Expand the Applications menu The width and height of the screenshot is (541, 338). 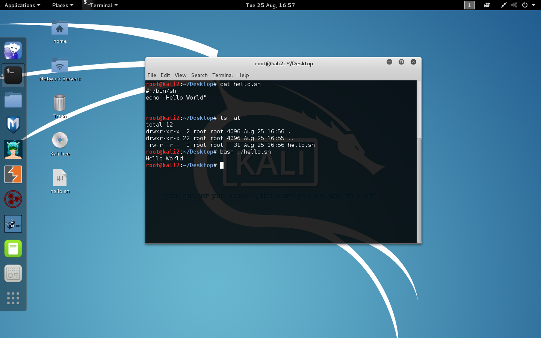(22, 5)
